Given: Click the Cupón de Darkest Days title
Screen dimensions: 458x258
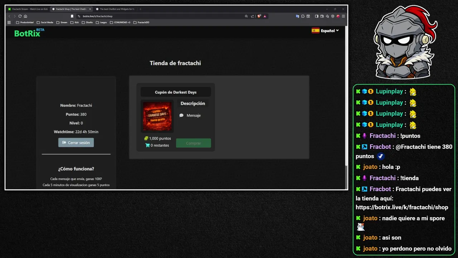Looking at the screenshot, I should click(176, 92).
